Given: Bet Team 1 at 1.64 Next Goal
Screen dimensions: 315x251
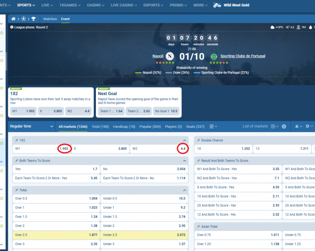Looking at the screenshot, I should [111, 111].
